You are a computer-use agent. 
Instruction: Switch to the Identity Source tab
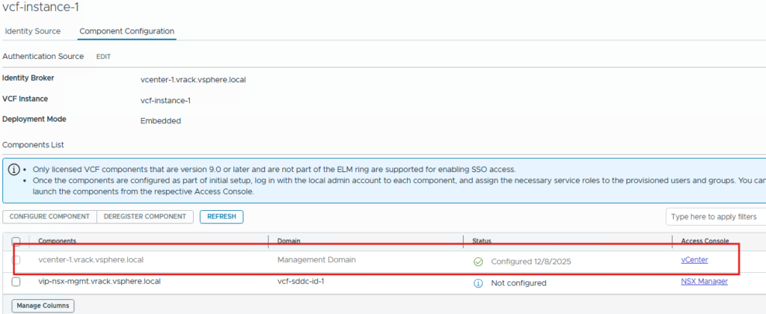pos(34,31)
